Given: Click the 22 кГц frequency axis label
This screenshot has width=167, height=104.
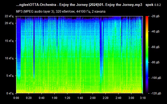Looking at the screenshot, I should (x=9, y=16).
